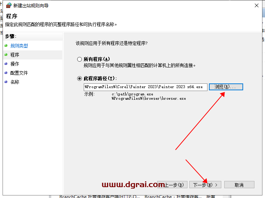Click the firewall wizard title bar icon
The height and width of the screenshot is (198, 265).
pos(9,5)
